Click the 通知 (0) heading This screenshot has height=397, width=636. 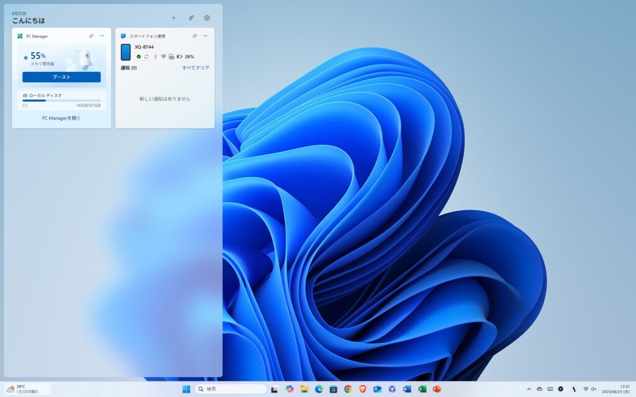129,68
